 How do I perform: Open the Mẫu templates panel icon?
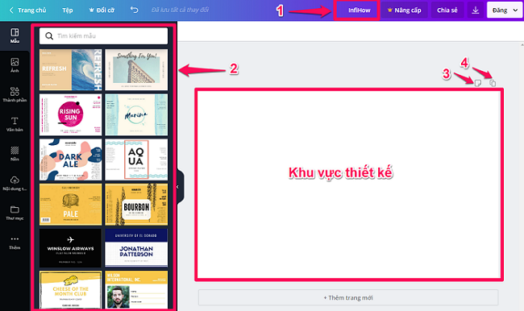[x=15, y=32]
